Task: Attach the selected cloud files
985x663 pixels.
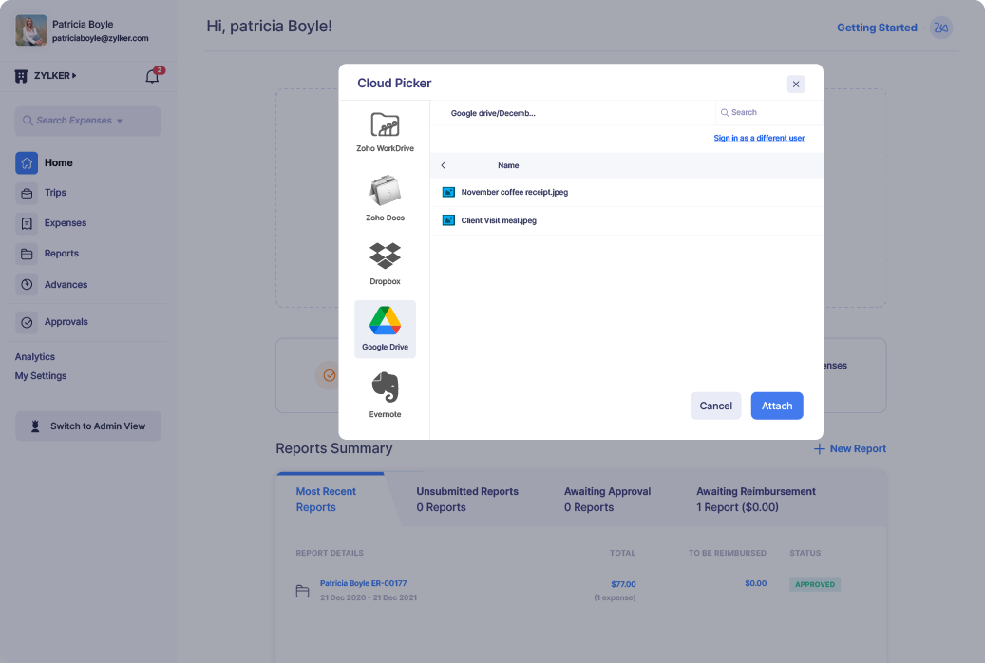Action: pos(776,406)
